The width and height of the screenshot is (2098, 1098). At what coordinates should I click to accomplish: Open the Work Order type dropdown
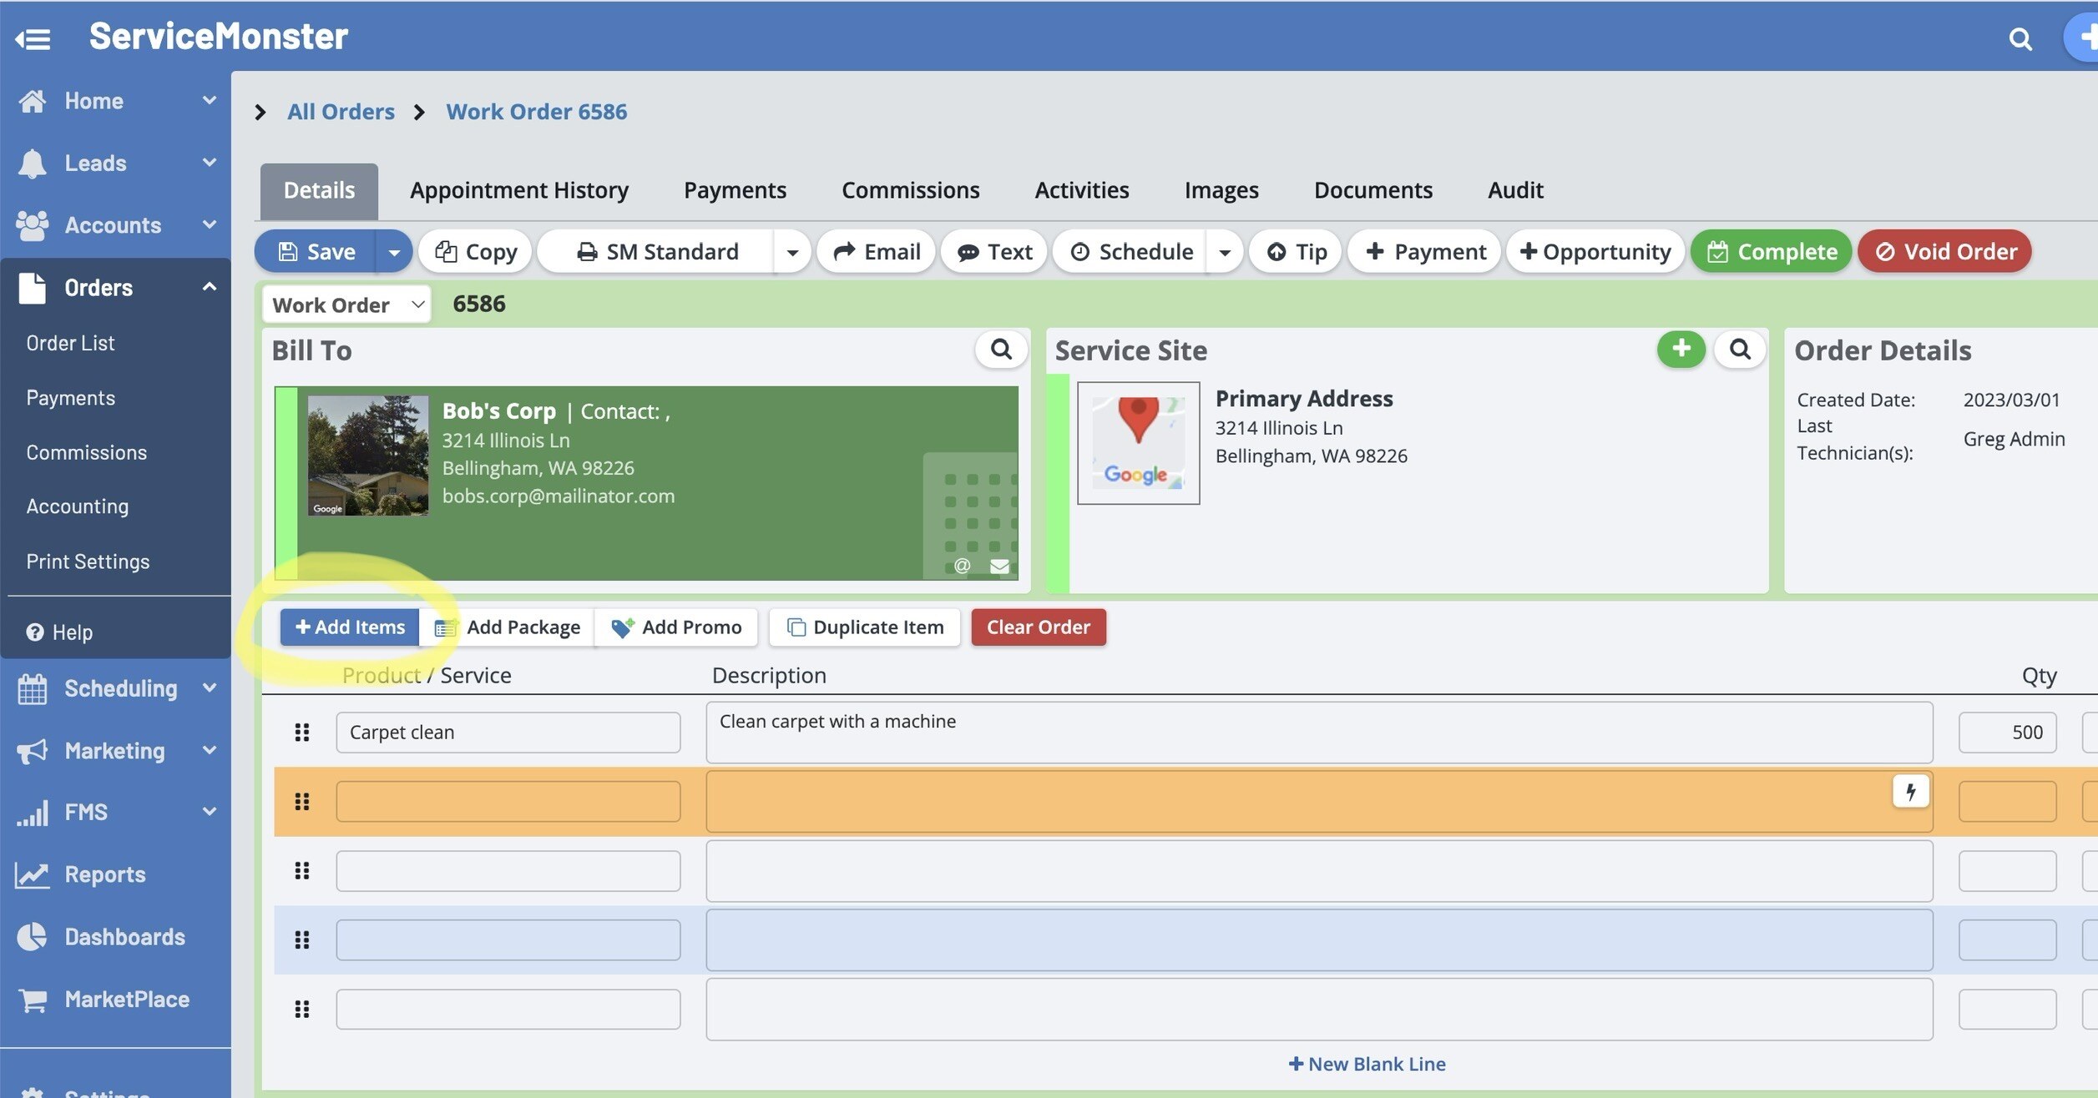point(346,305)
